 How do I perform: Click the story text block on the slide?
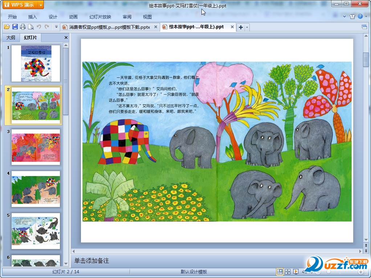(154, 95)
